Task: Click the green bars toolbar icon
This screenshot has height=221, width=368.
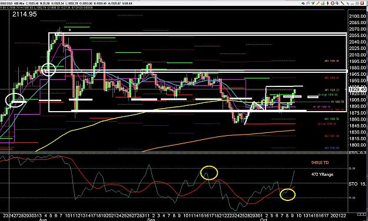Action: click(323, 4)
